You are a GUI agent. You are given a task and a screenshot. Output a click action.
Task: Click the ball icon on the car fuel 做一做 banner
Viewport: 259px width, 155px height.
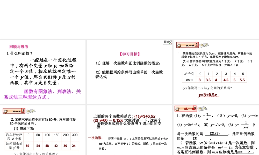pyautogui.click(x=6, y=112)
